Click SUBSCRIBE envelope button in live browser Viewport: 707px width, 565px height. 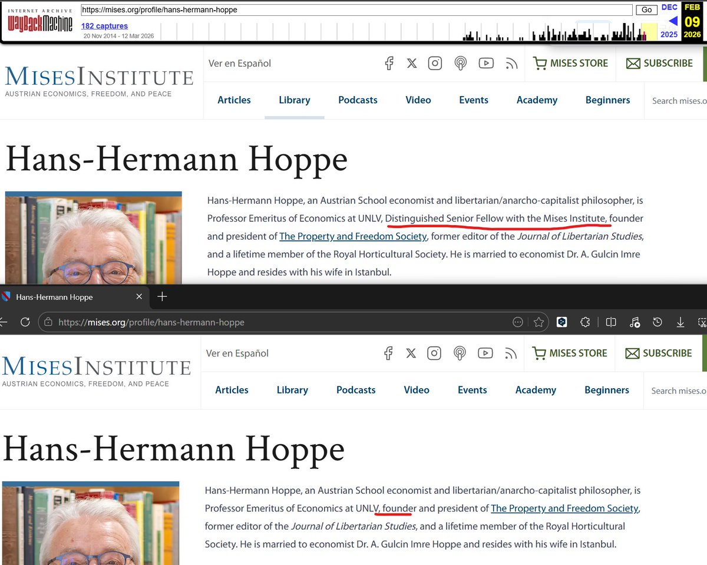click(x=659, y=353)
